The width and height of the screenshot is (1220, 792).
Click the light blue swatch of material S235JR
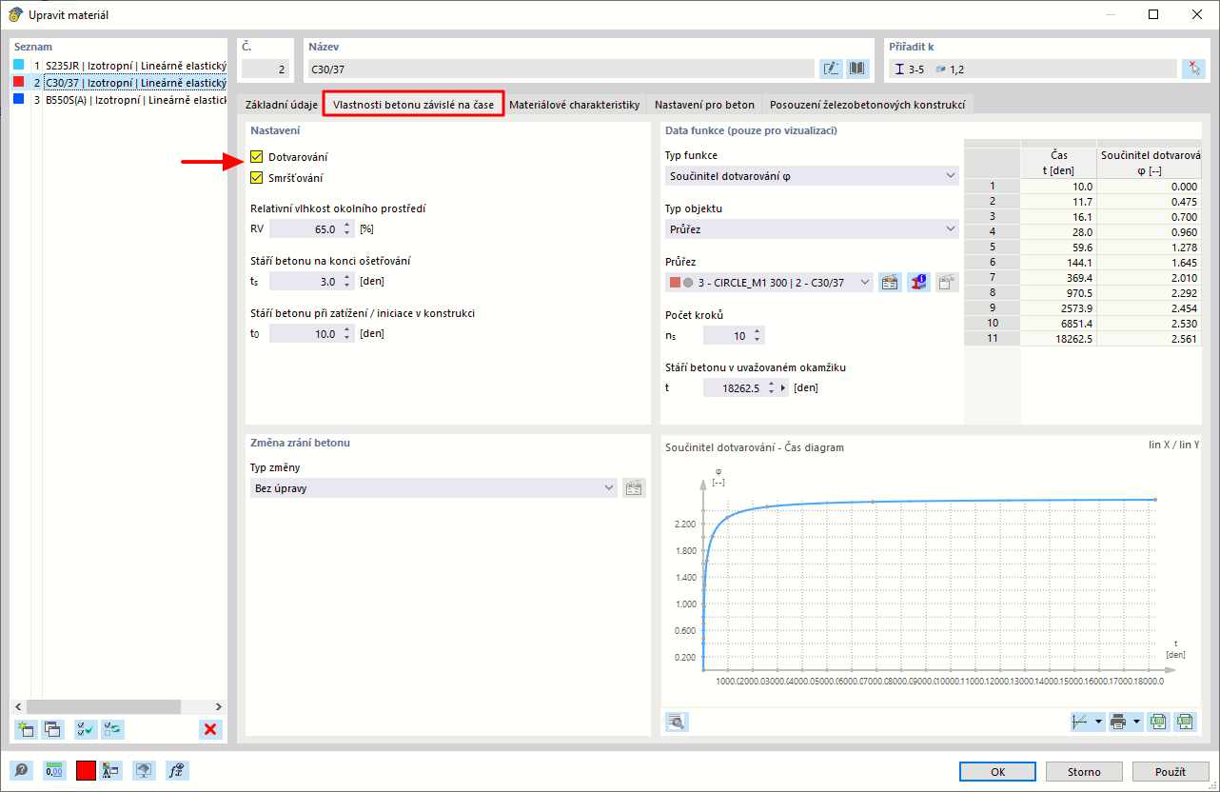pos(18,65)
